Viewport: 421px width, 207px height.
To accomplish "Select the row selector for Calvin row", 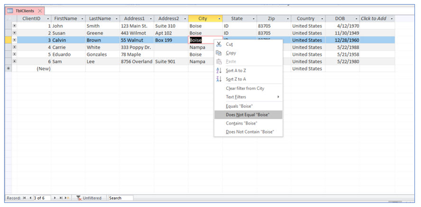I will (8, 40).
